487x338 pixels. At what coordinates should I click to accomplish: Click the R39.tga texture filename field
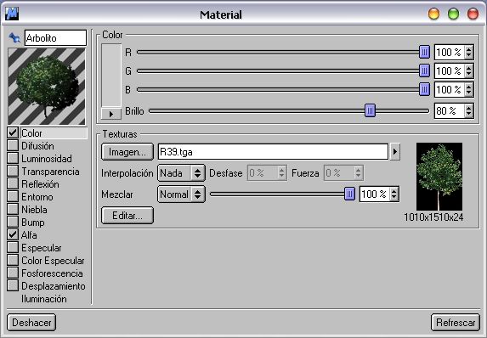pos(273,152)
